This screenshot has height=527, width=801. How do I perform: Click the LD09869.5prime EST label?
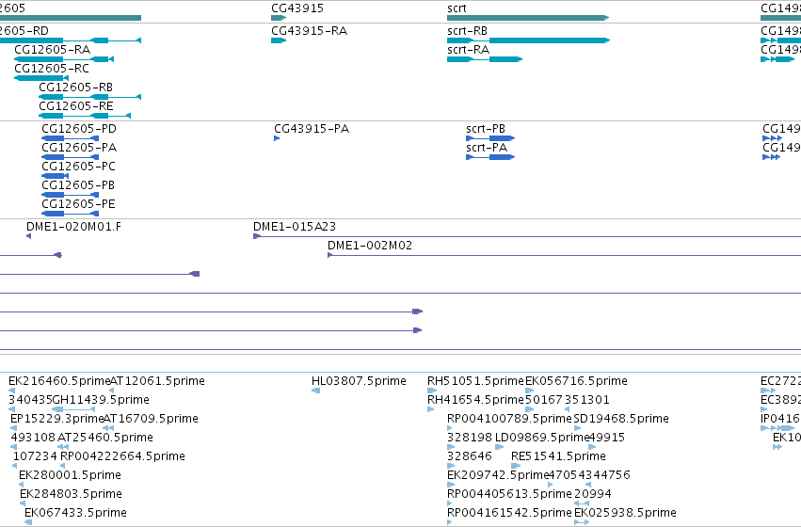click(542, 438)
